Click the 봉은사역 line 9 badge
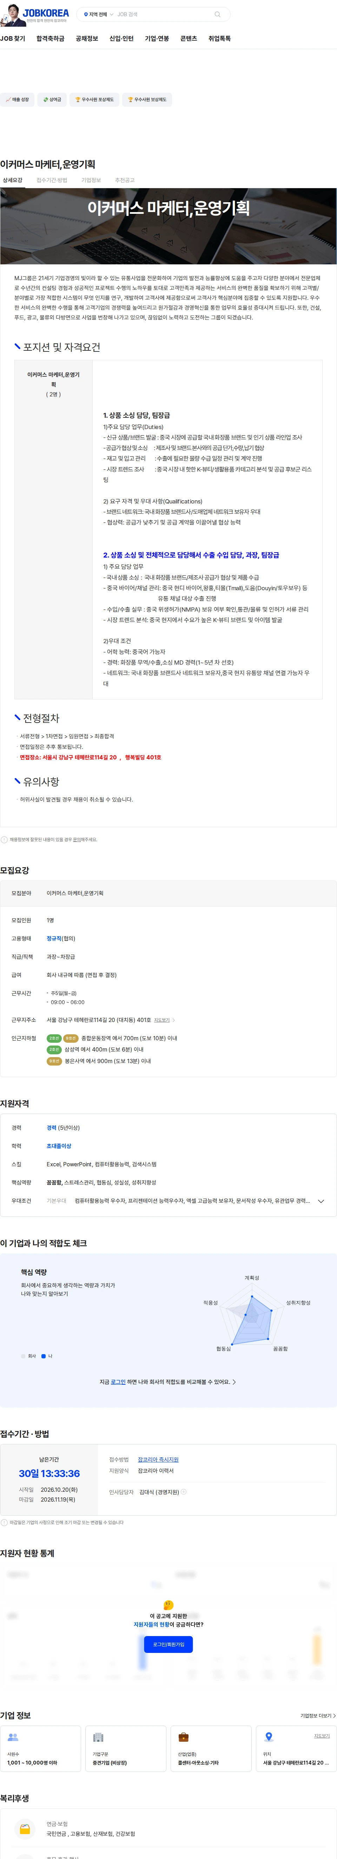The height and width of the screenshot is (1859, 337). (x=54, y=1061)
